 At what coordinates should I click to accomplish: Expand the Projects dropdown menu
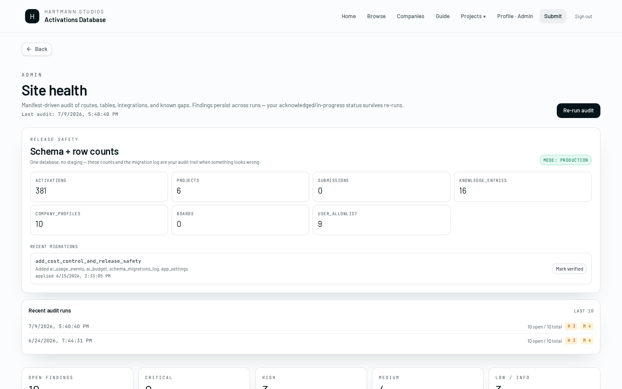point(473,16)
